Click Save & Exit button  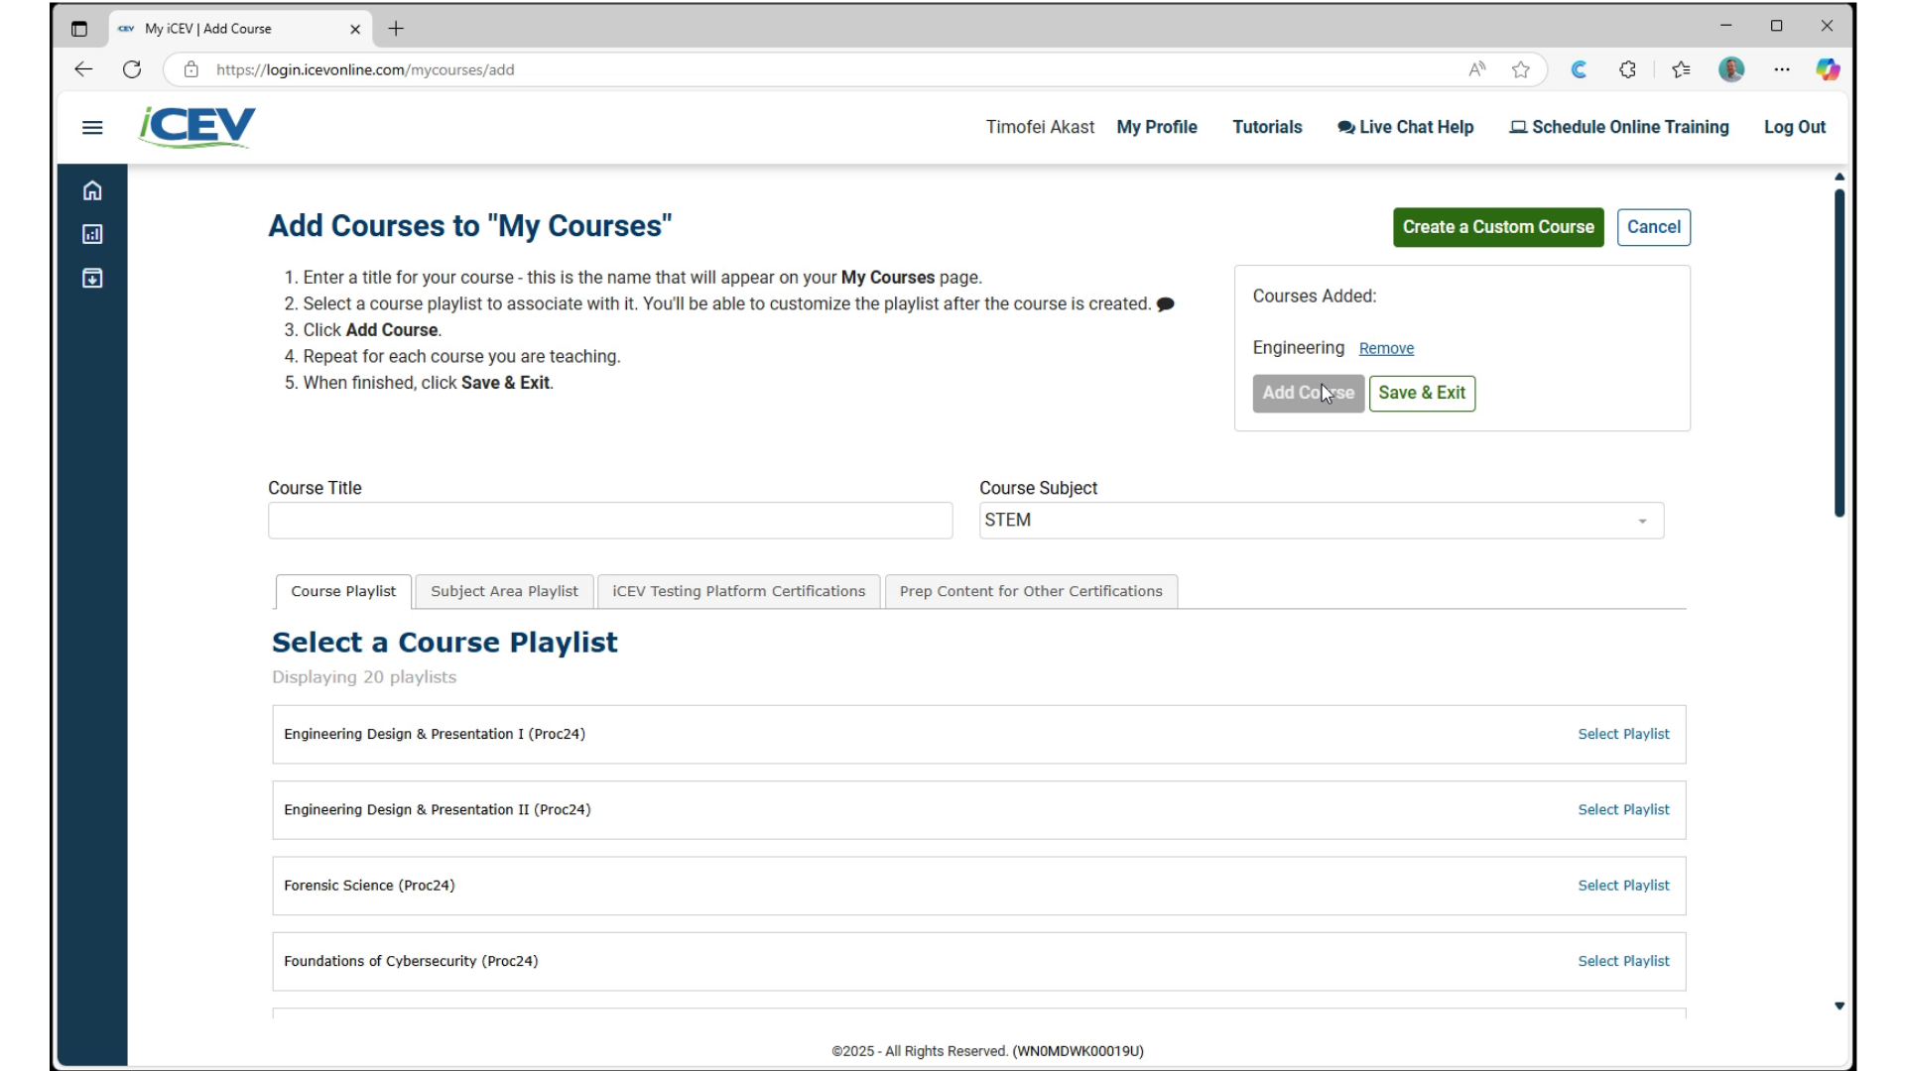[1422, 394]
